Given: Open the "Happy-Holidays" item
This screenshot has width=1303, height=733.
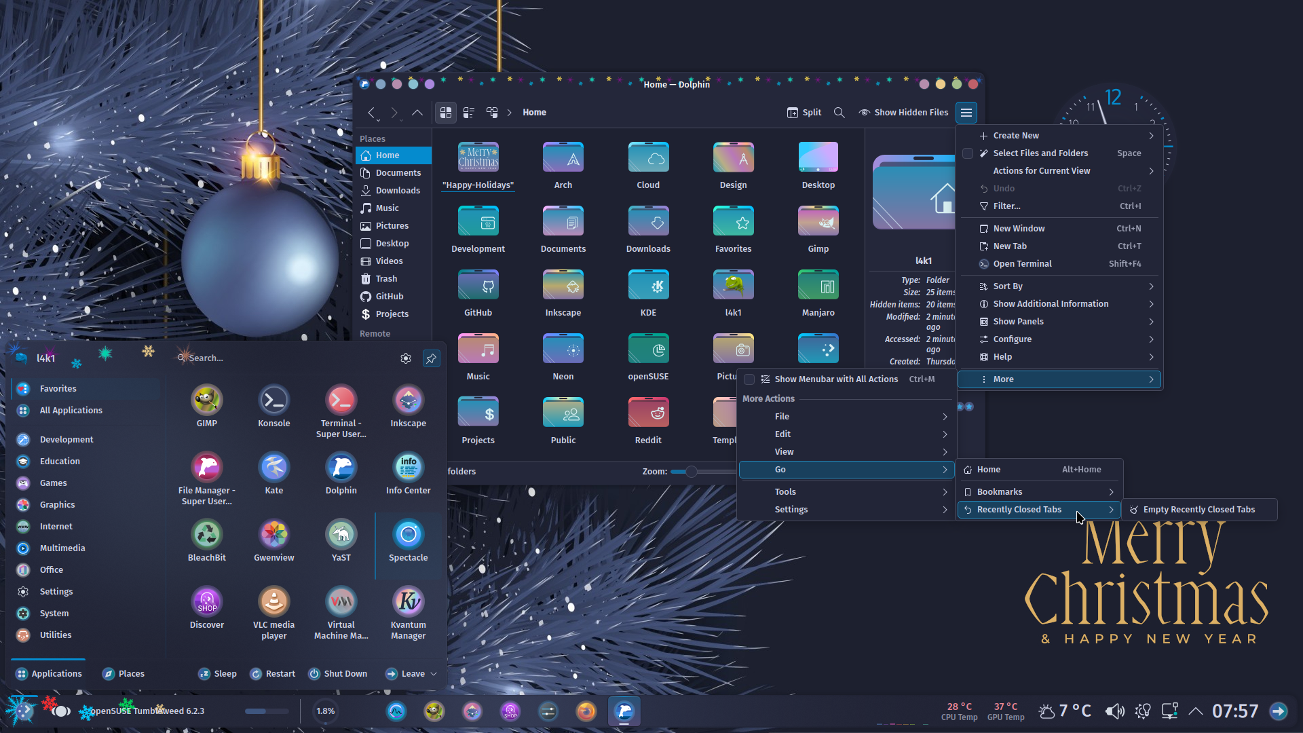Looking at the screenshot, I should [478, 166].
